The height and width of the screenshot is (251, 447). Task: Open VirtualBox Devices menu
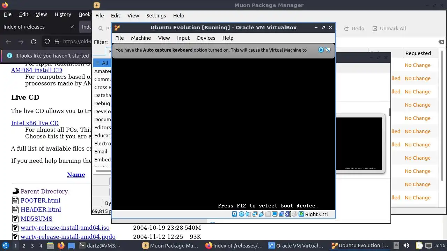(x=206, y=38)
